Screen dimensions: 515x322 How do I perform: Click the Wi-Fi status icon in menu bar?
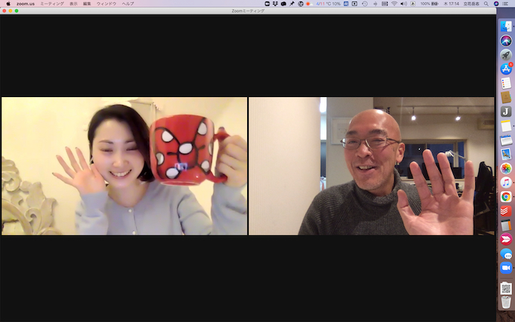pos(394,4)
